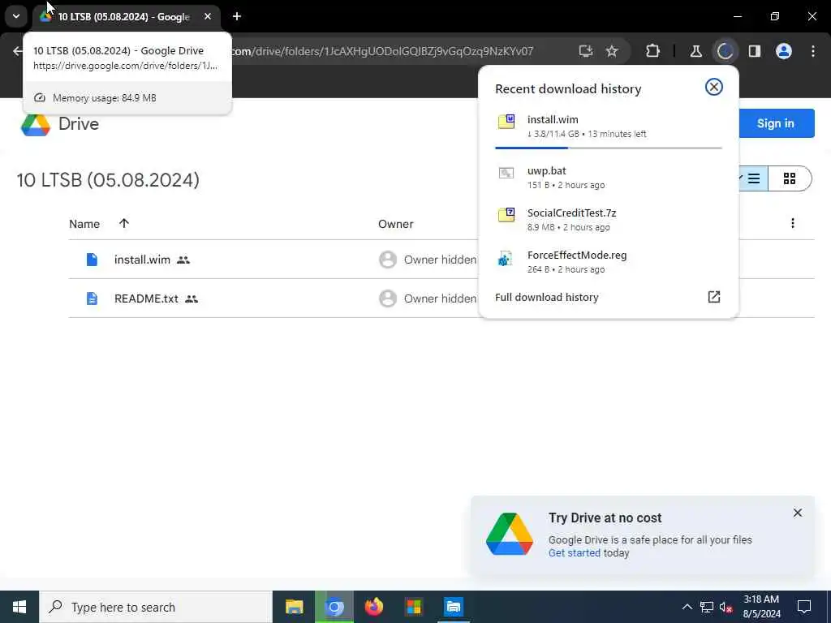Viewport: 831px width, 623px height.
Task: Open a new browser tab
Action: (237, 16)
